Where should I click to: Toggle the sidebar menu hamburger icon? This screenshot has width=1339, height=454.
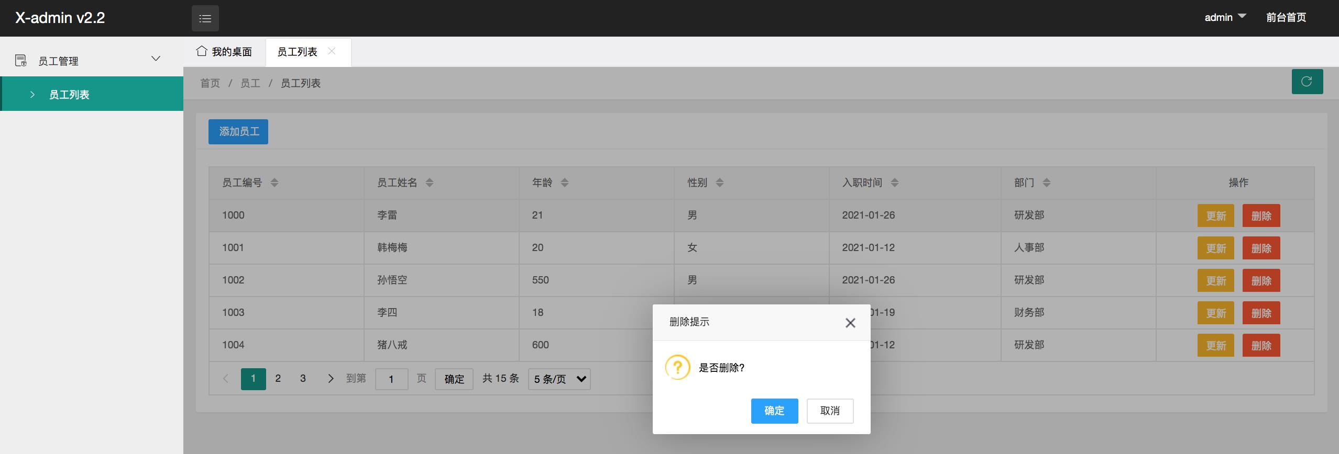(205, 18)
